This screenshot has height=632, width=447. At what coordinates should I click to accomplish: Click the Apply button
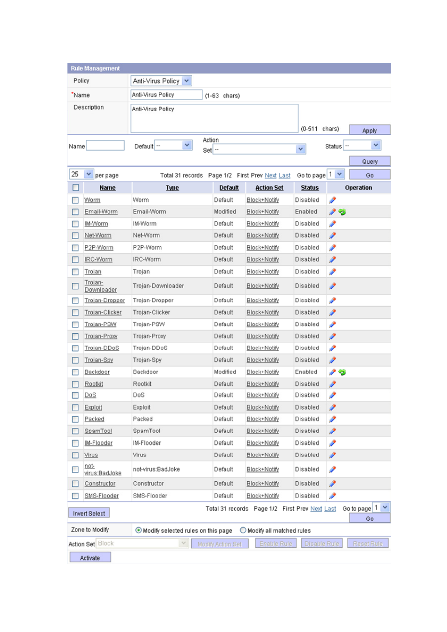pos(370,130)
